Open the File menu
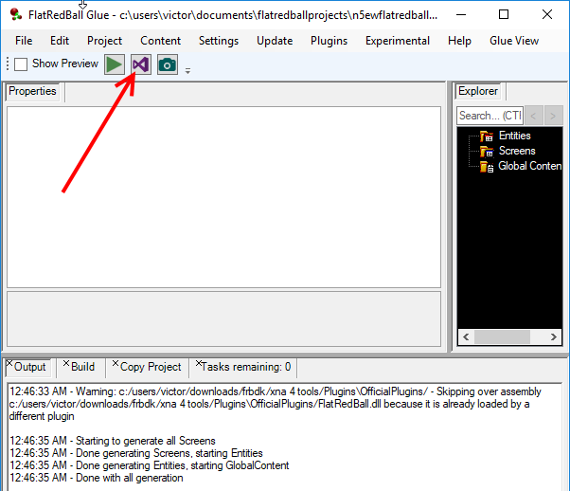Image resolution: width=570 pixels, height=491 pixels. tap(24, 41)
